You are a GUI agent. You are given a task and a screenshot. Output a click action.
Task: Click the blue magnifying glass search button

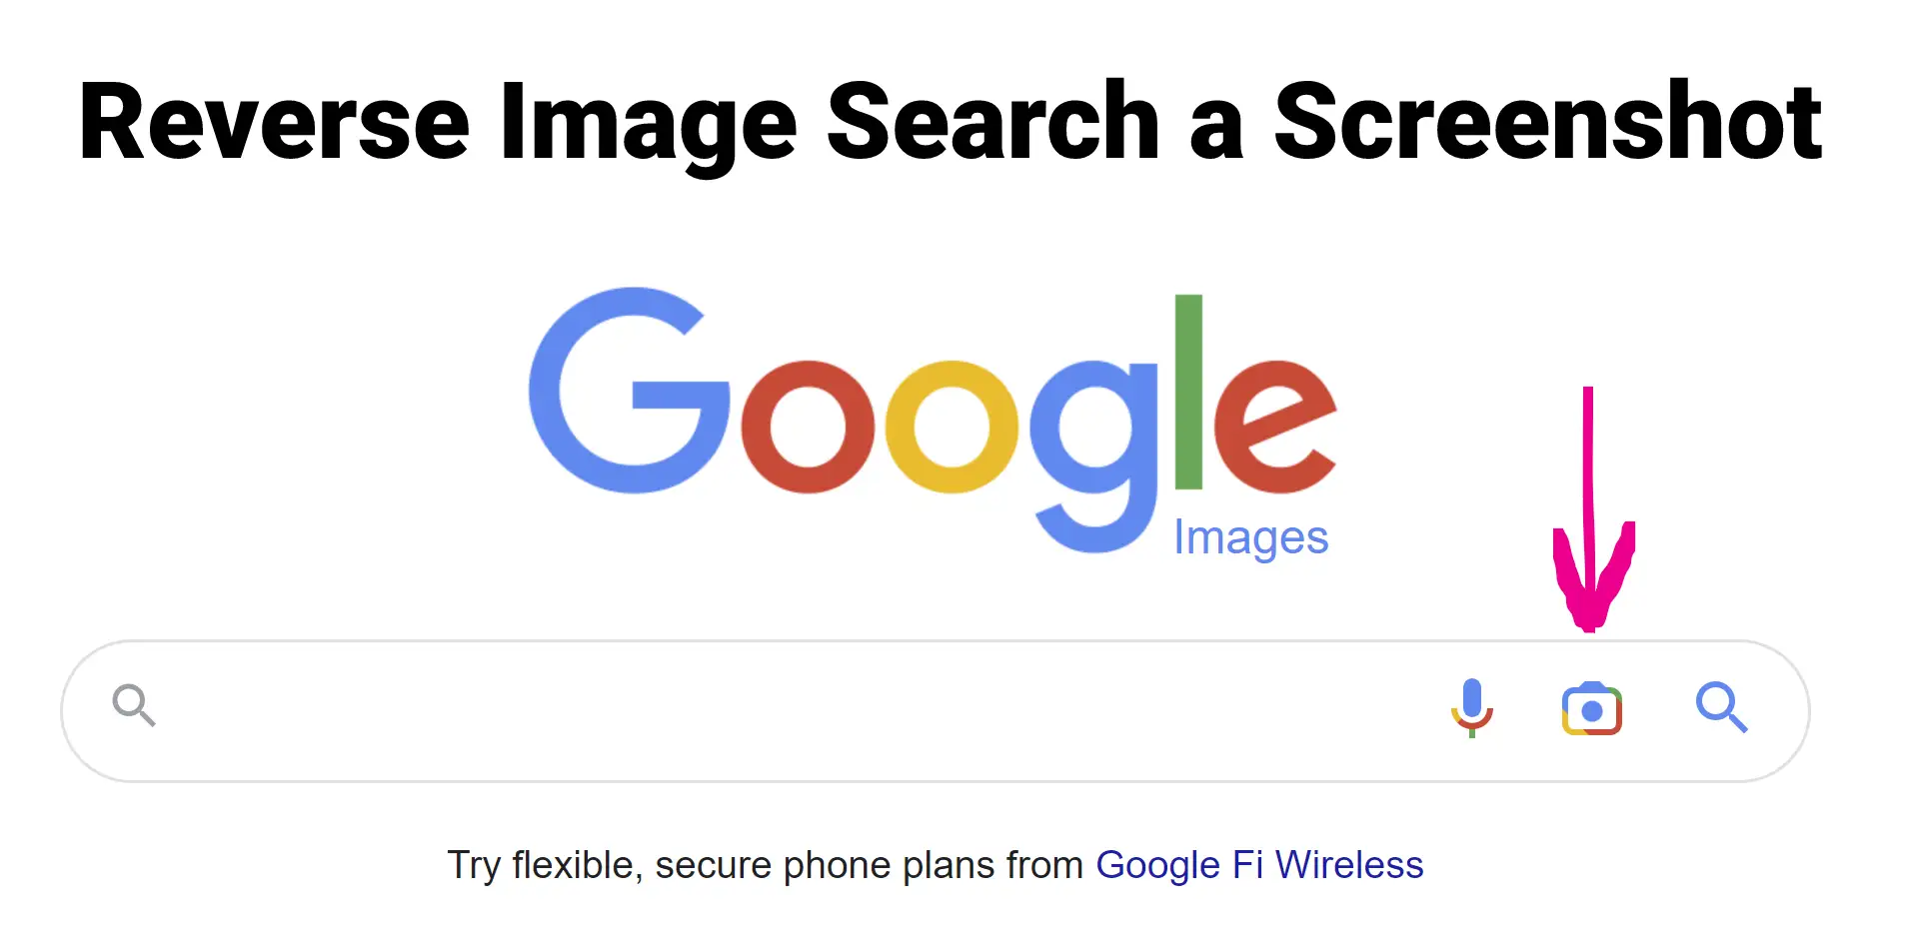(1721, 707)
